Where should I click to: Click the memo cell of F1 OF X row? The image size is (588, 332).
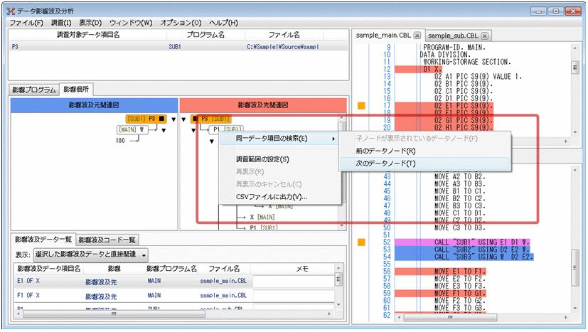293,296
